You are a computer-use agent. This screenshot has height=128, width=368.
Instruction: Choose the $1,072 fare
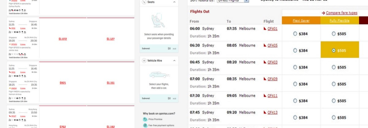click(x=63, y=39)
